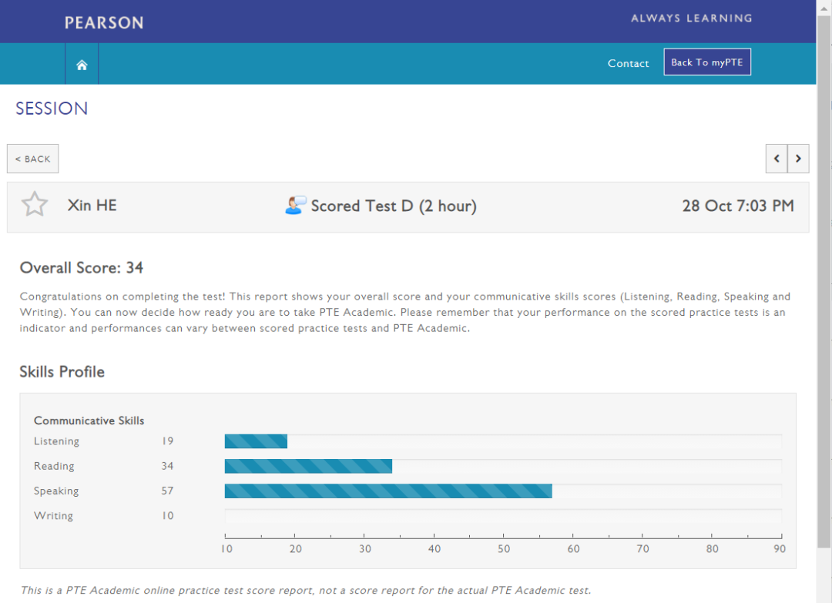Click the 'Reading' skill label
The height and width of the screenshot is (603, 832).
tap(54, 466)
